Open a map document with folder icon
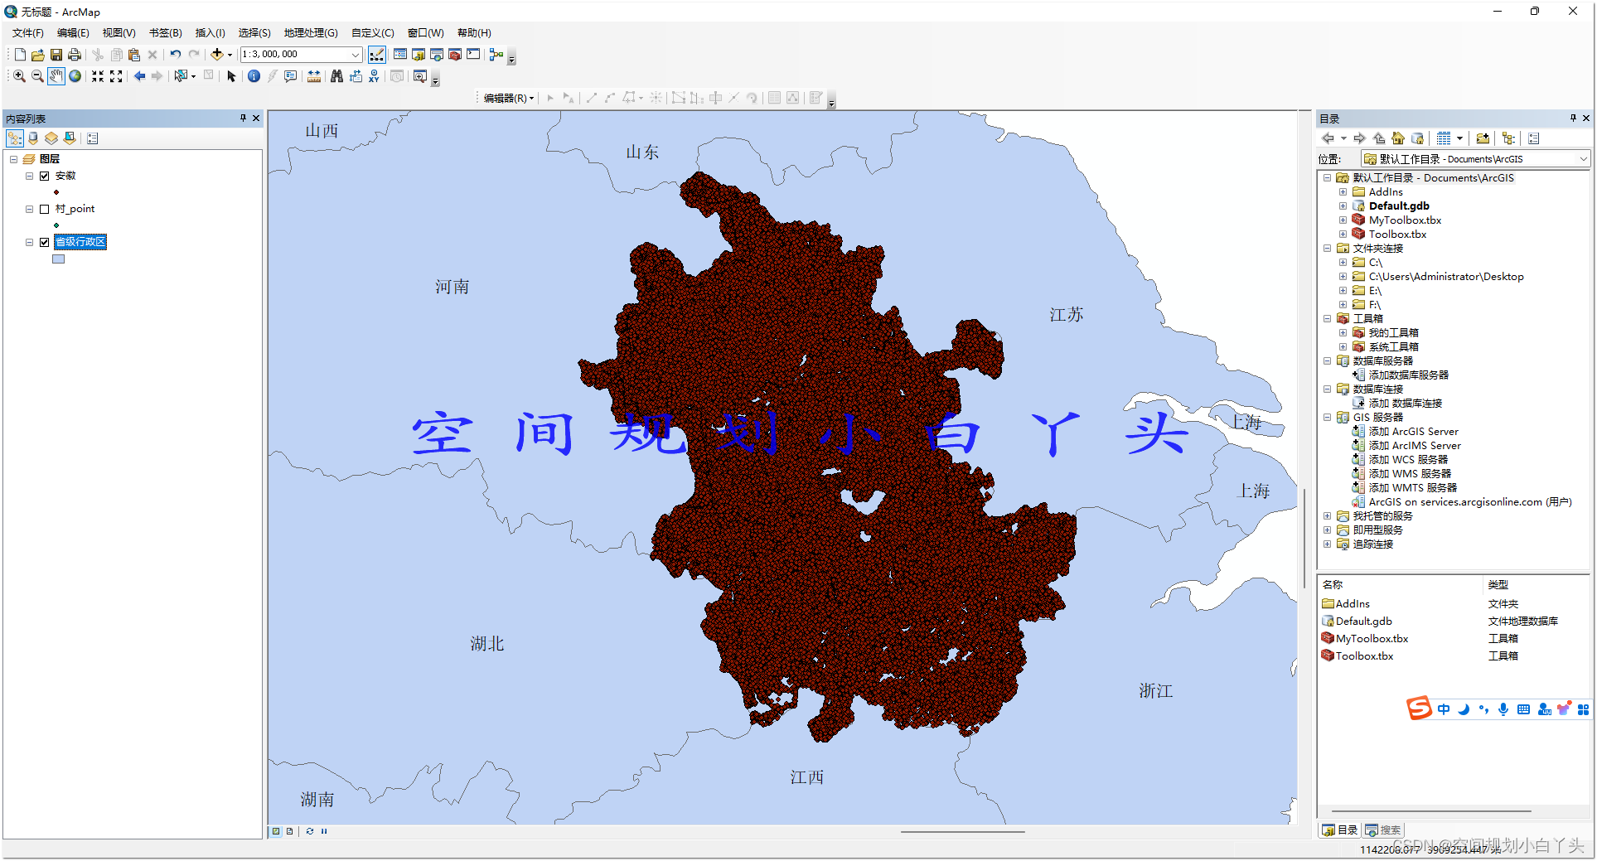The height and width of the screenshot is (861, 1597). 38,55
